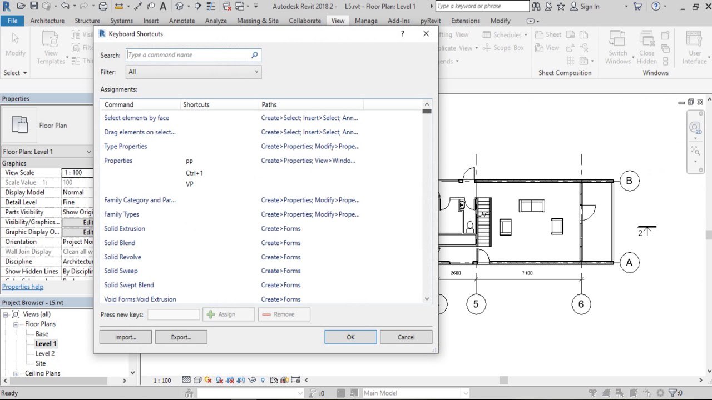This screenshot has width=712, height=400.
Task: Open the File menu tab
Action: [12, 21]
